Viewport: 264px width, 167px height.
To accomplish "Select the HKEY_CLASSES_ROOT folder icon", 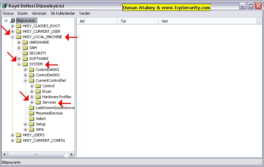I will (18, 26).
